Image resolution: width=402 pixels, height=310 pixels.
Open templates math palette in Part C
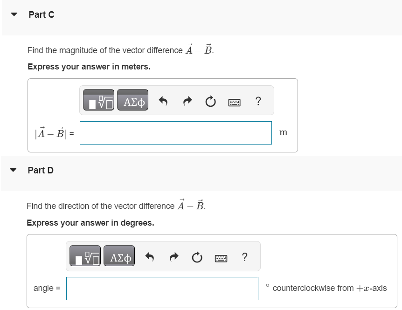pos(99,100)
